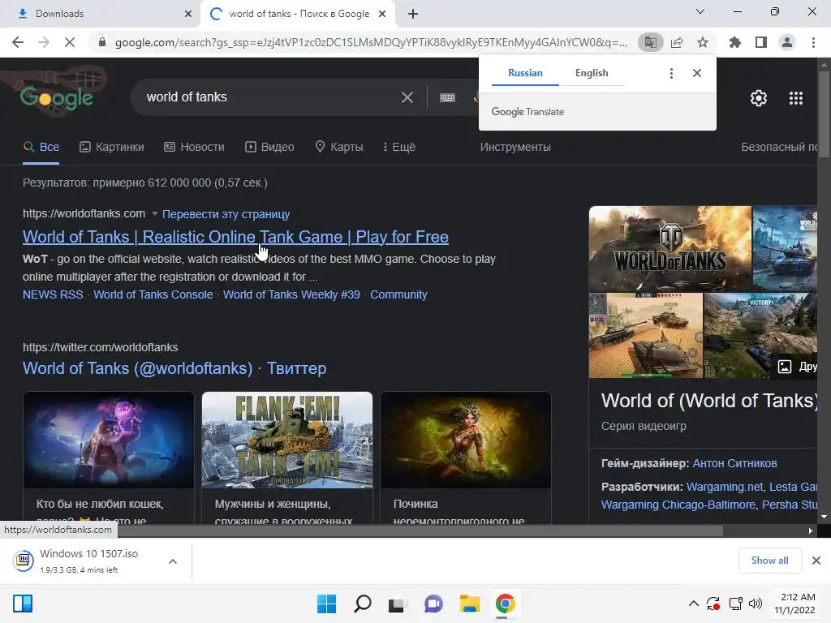Click the Google logo

coord(57,97)
